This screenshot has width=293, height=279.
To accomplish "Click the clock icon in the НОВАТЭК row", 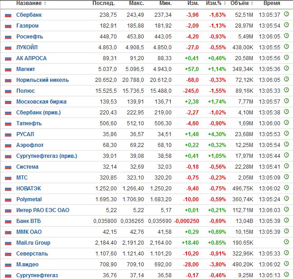I will [286, 187].
